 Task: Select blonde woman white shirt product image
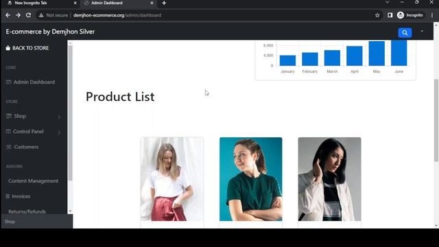tap(172, 179)
